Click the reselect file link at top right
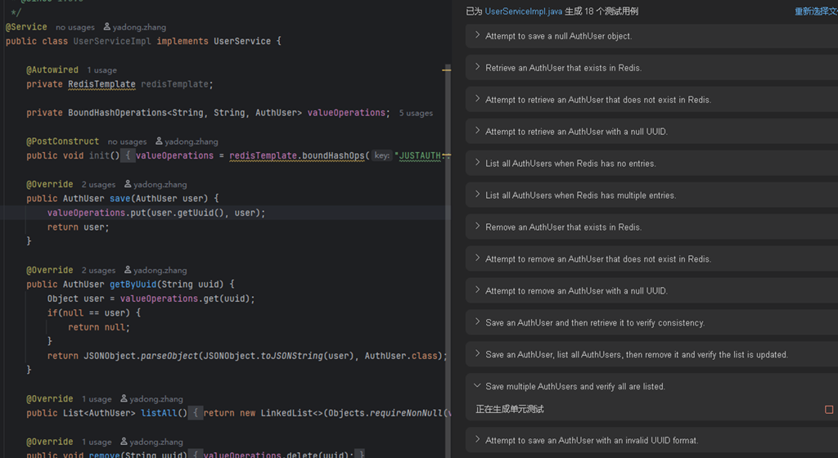The height and width of the screenshot is (458, 838). 816,11
